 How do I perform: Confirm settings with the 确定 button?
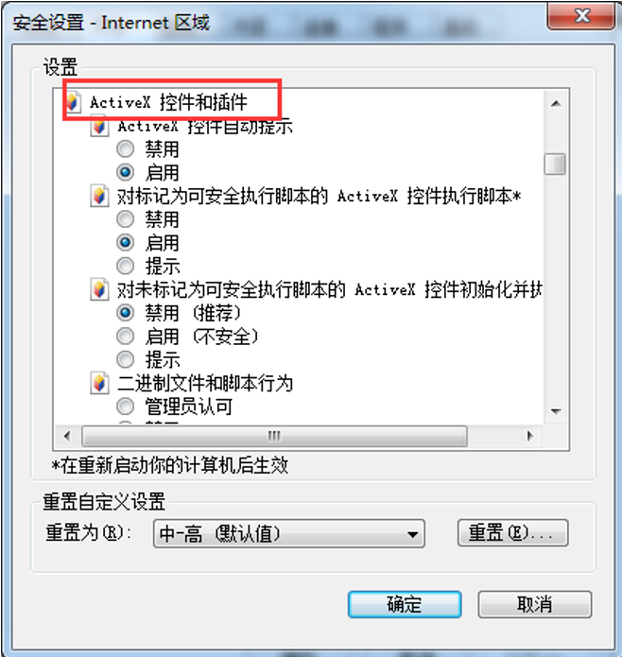pos(405,604)
